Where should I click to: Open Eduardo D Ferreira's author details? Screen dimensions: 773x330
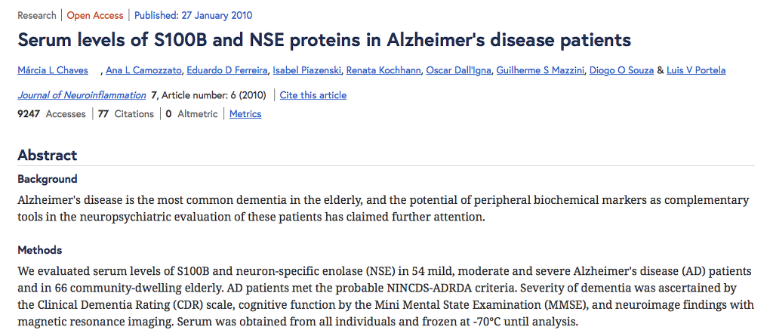pos(226,70)
